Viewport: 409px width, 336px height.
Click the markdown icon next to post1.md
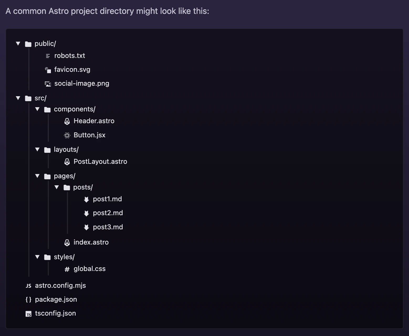click(86, 199)
